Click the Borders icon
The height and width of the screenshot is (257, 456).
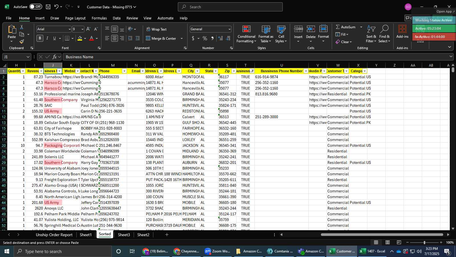[x=67, y=38]
